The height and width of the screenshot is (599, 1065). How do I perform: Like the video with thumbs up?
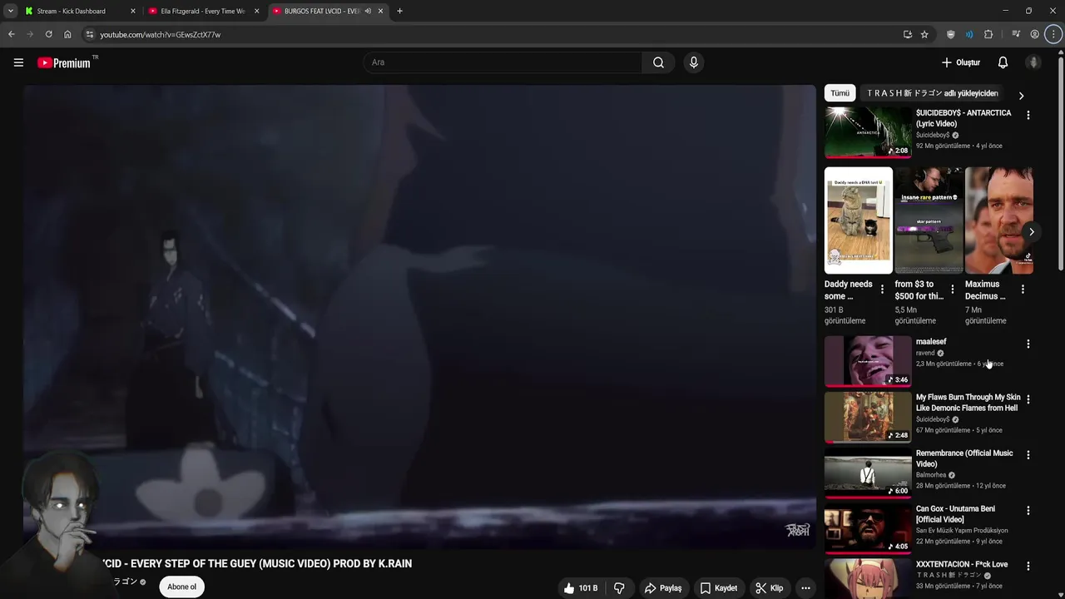click(x=580, y=588)
